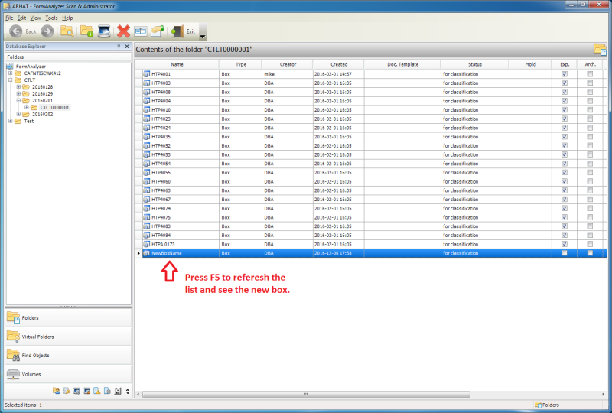Click the trash bin icon in bottom strip

(x=118, y=391)
